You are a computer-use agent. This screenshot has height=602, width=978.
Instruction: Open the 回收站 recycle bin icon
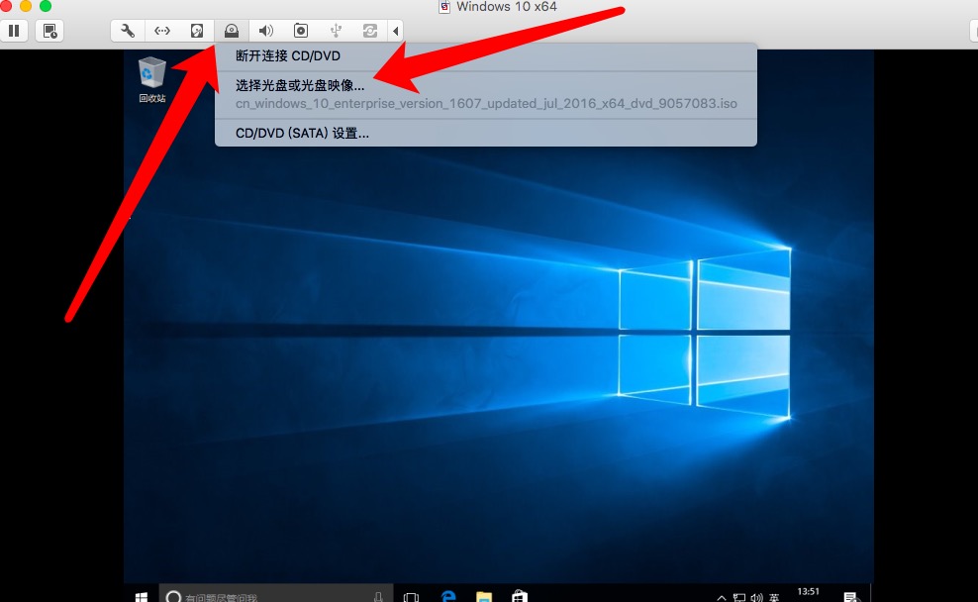152,80
